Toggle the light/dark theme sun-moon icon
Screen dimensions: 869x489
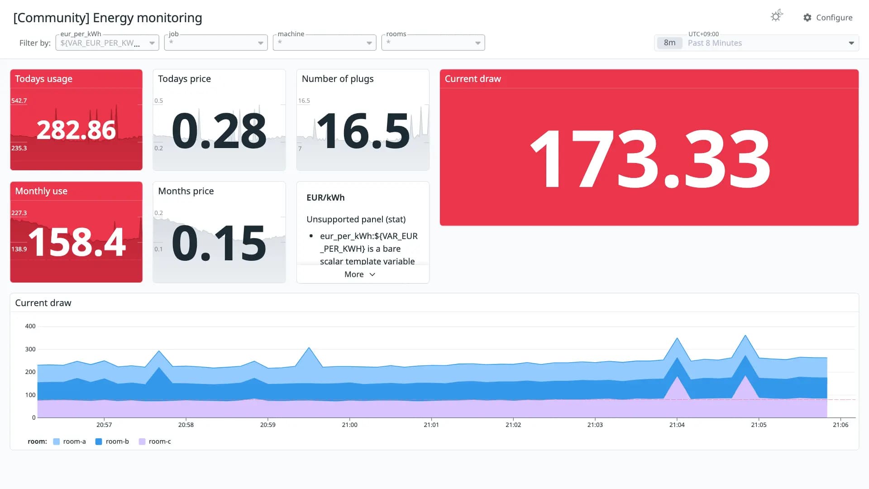click(x=777, y=16)
